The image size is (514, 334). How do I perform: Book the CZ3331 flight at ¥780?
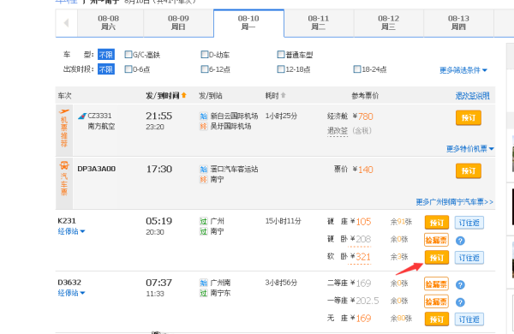[469, 118]
